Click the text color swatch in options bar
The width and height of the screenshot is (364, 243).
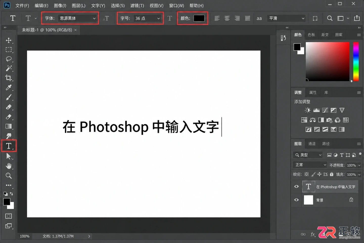199,18
